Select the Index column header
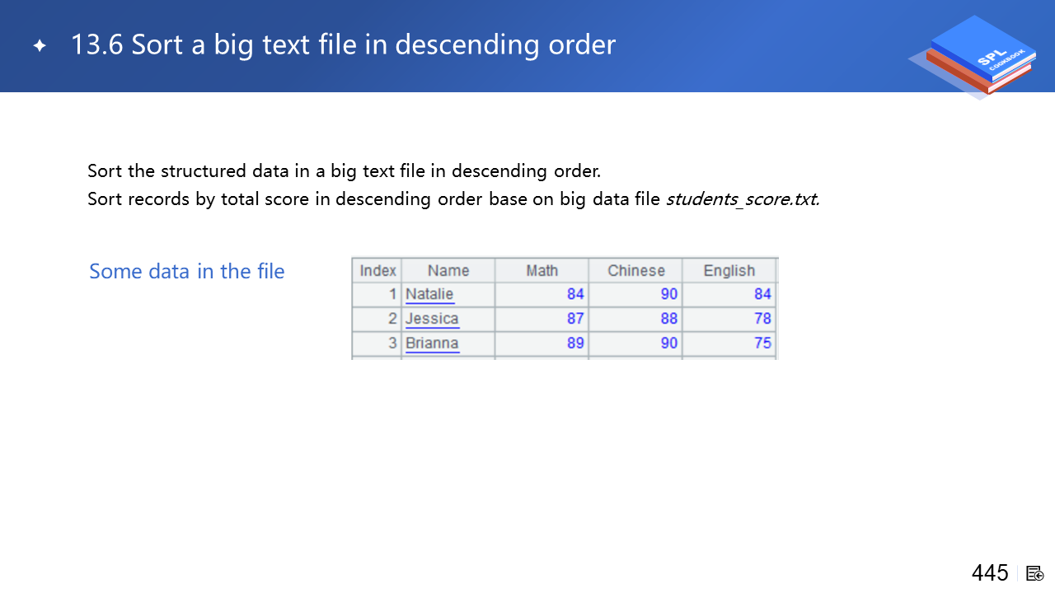1055x593 pixels. 377,271
